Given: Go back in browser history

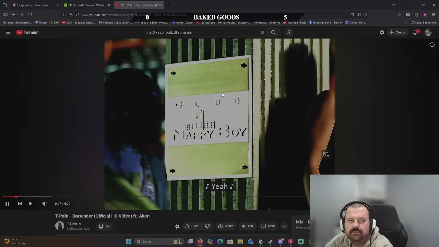Looking at the screenshot, I should [x=13, y=15].
